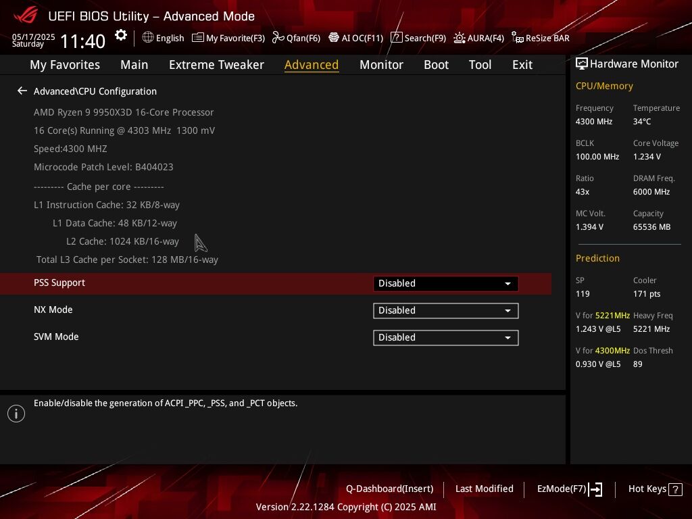This screenshot has width=692, height=519.
Task: Click the Advanced\CPU Configuration breadcrumb
Action: tap(95, 91)
